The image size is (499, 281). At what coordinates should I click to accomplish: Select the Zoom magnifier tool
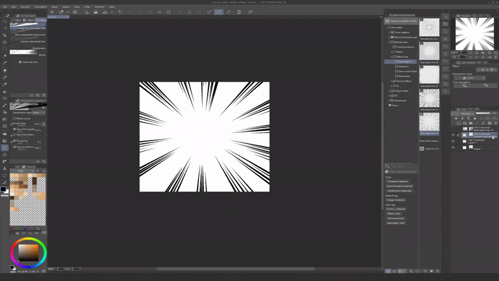pyautogui.click(x=4, y=21)
